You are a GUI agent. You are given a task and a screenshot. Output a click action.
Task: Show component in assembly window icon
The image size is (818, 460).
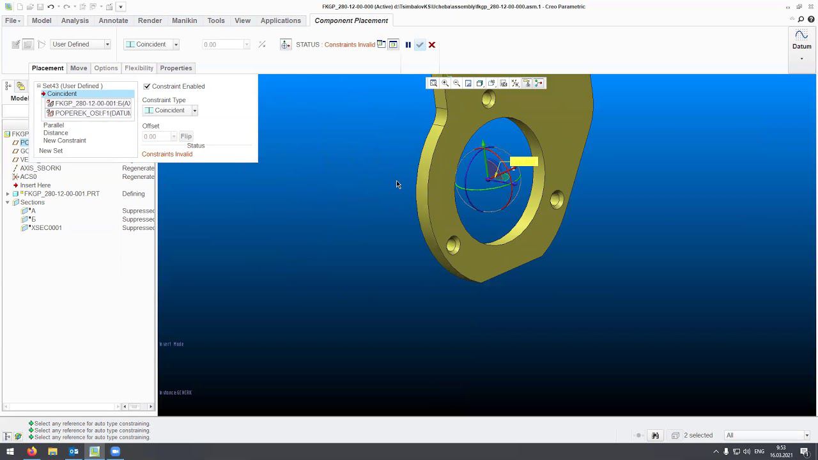(393, 44)
